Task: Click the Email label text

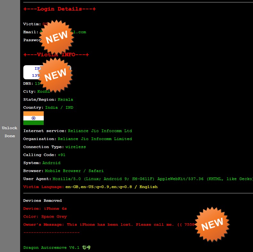Action: click(x=31, y=32)
